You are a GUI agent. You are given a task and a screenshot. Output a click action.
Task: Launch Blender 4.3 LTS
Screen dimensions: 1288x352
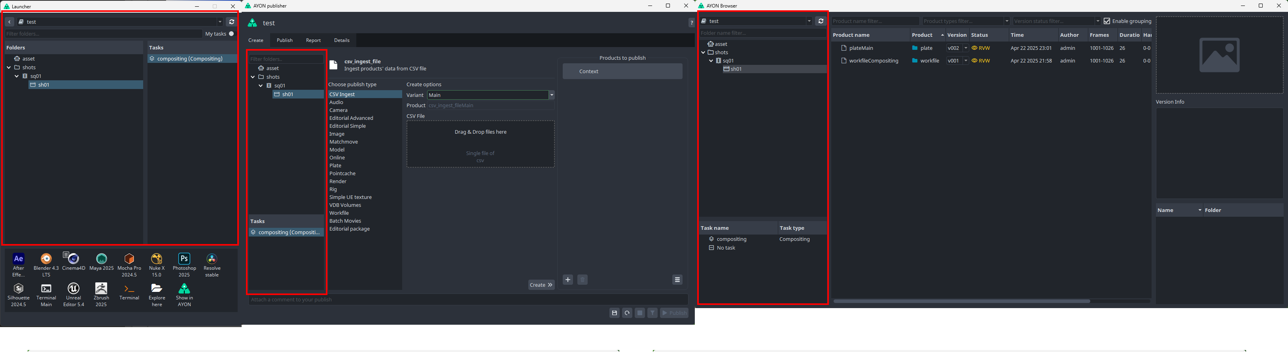pyautogui.click(x=46, y=259)
